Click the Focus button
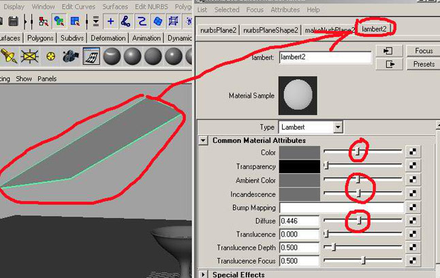Viewport: 440px width, 278px height. (x=424, y=51)
